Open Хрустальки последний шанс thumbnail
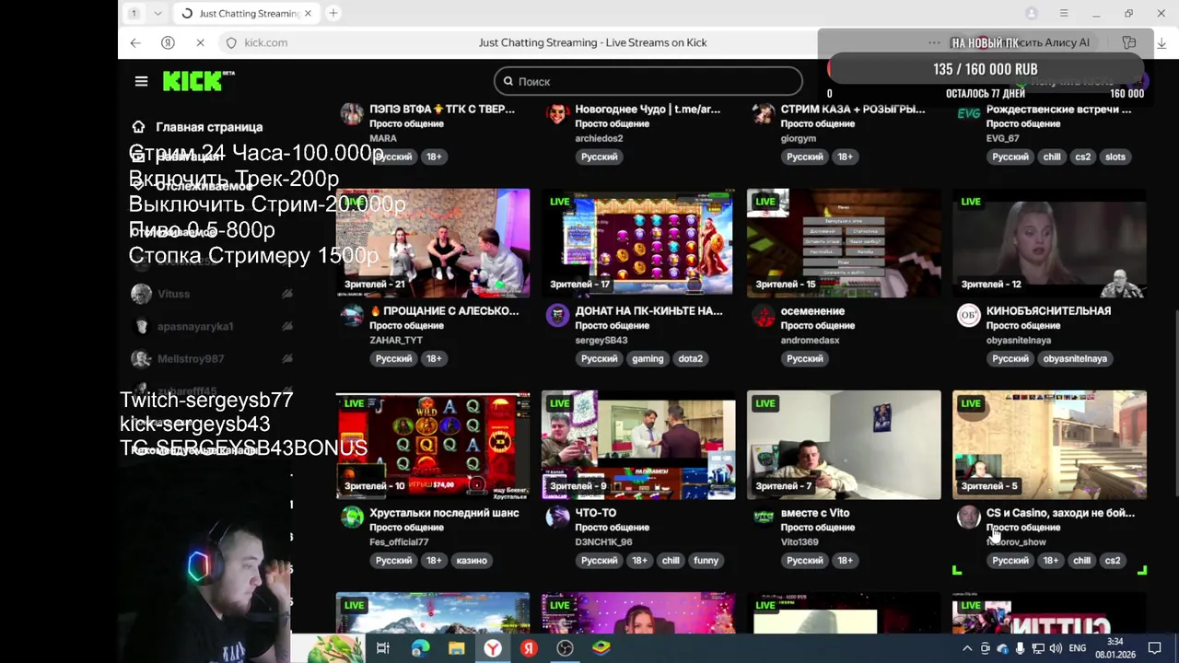This screenshot has height=663, width=1179. click(433, 445)
